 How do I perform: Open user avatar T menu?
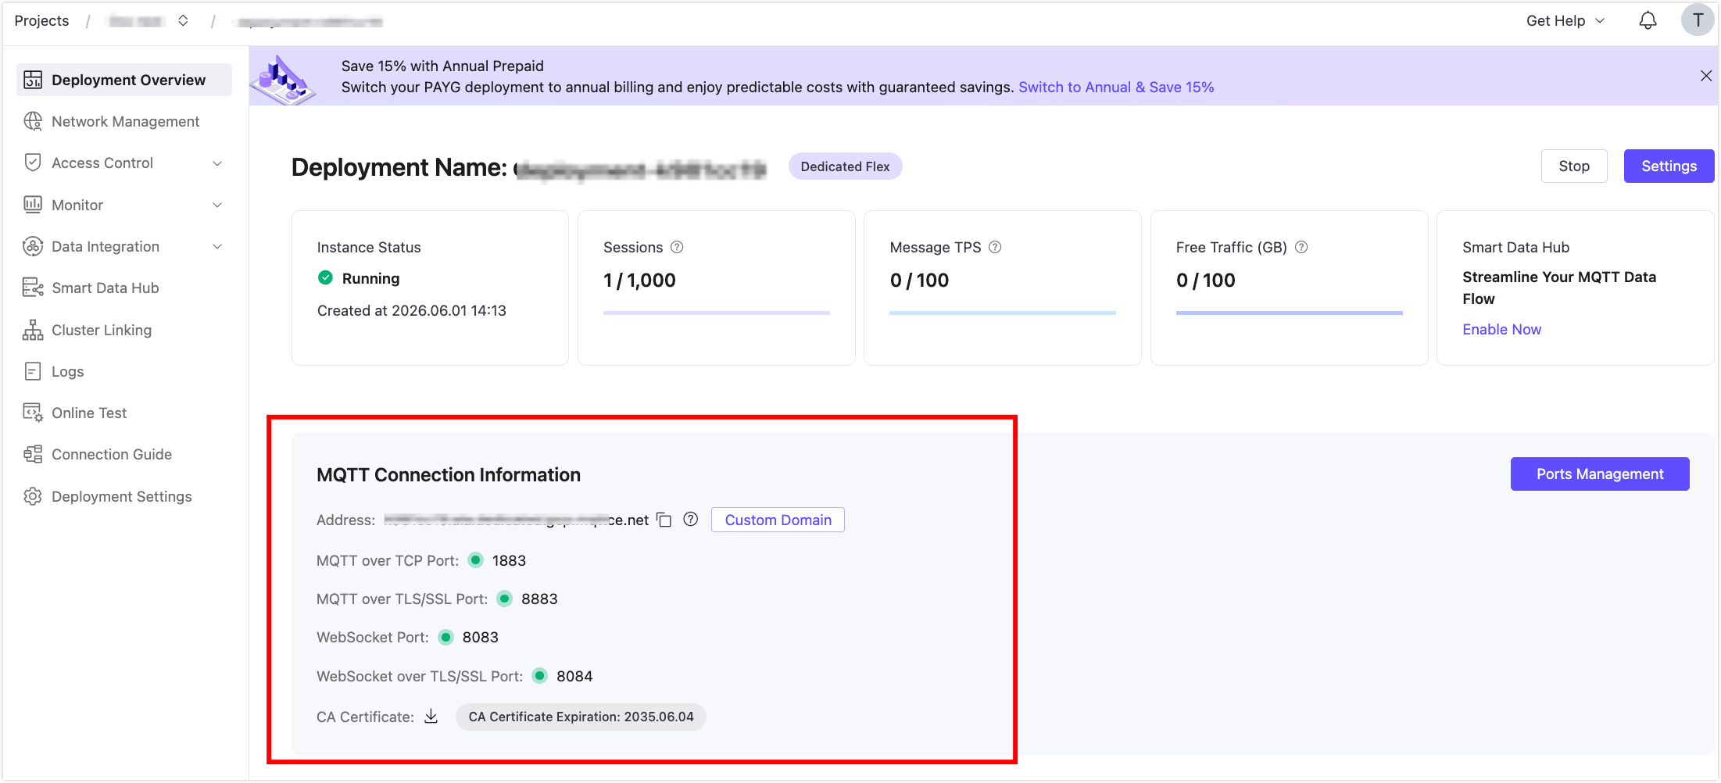click(x=1698, y=20)
